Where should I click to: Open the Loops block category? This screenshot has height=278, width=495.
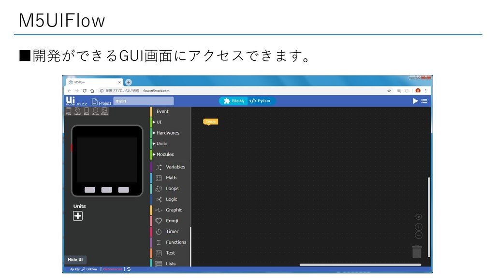pos(171,189)
